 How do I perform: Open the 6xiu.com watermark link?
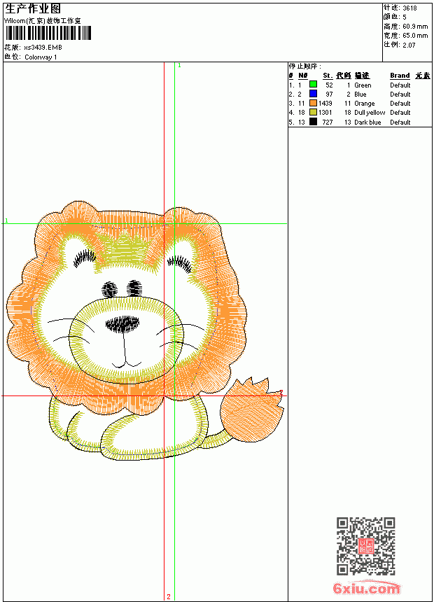click(x=367, y=588)
